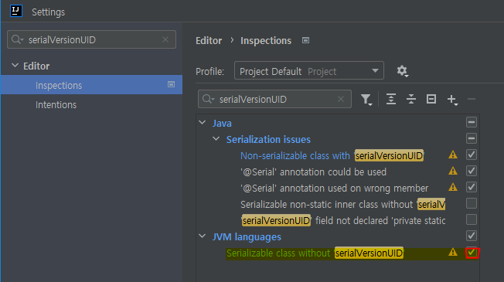
Task: Toggle the Java group checkbox
Action: (x=472, y=122)
